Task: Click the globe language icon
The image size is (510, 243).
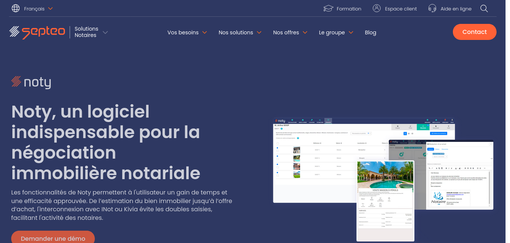Action: (x=16, y=9)
